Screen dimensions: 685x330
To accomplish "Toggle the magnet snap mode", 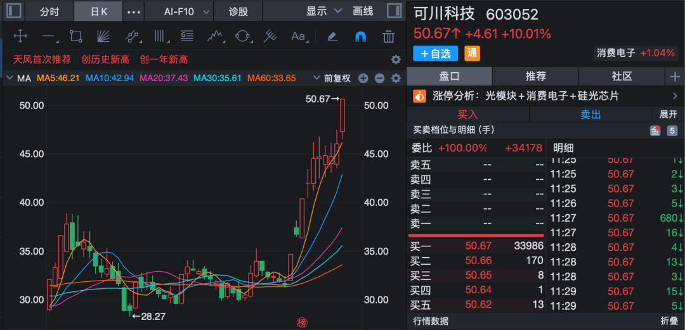I will tap(360, 36).
